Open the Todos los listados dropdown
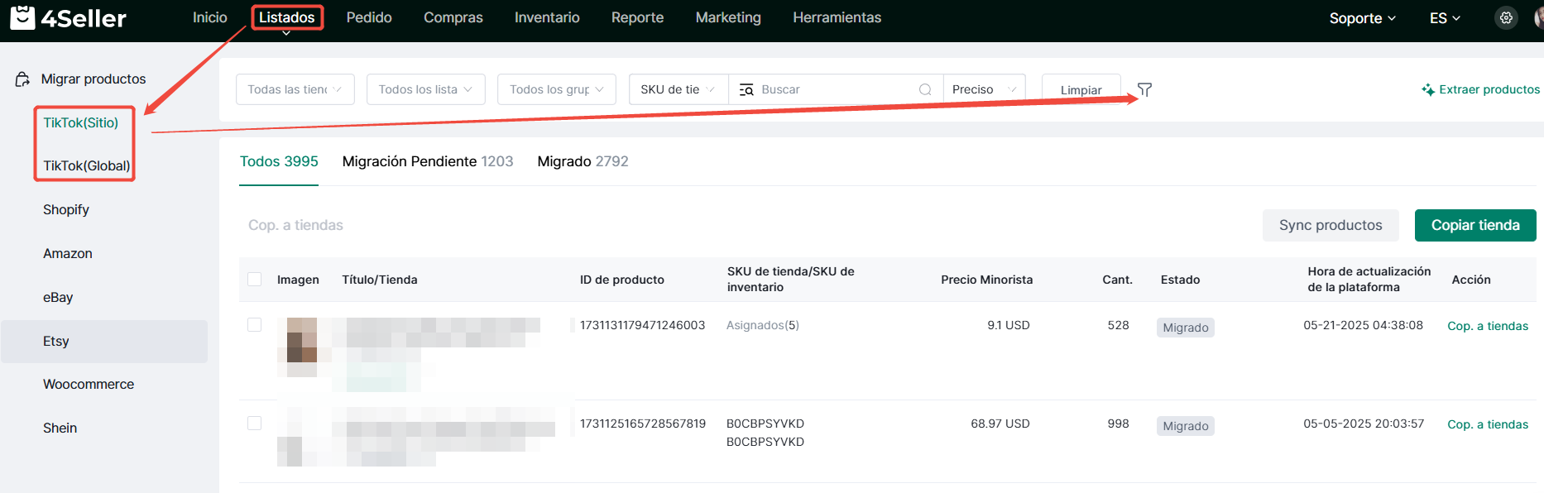This screenshot has height=493, width=1544. (x=425, y=89)
